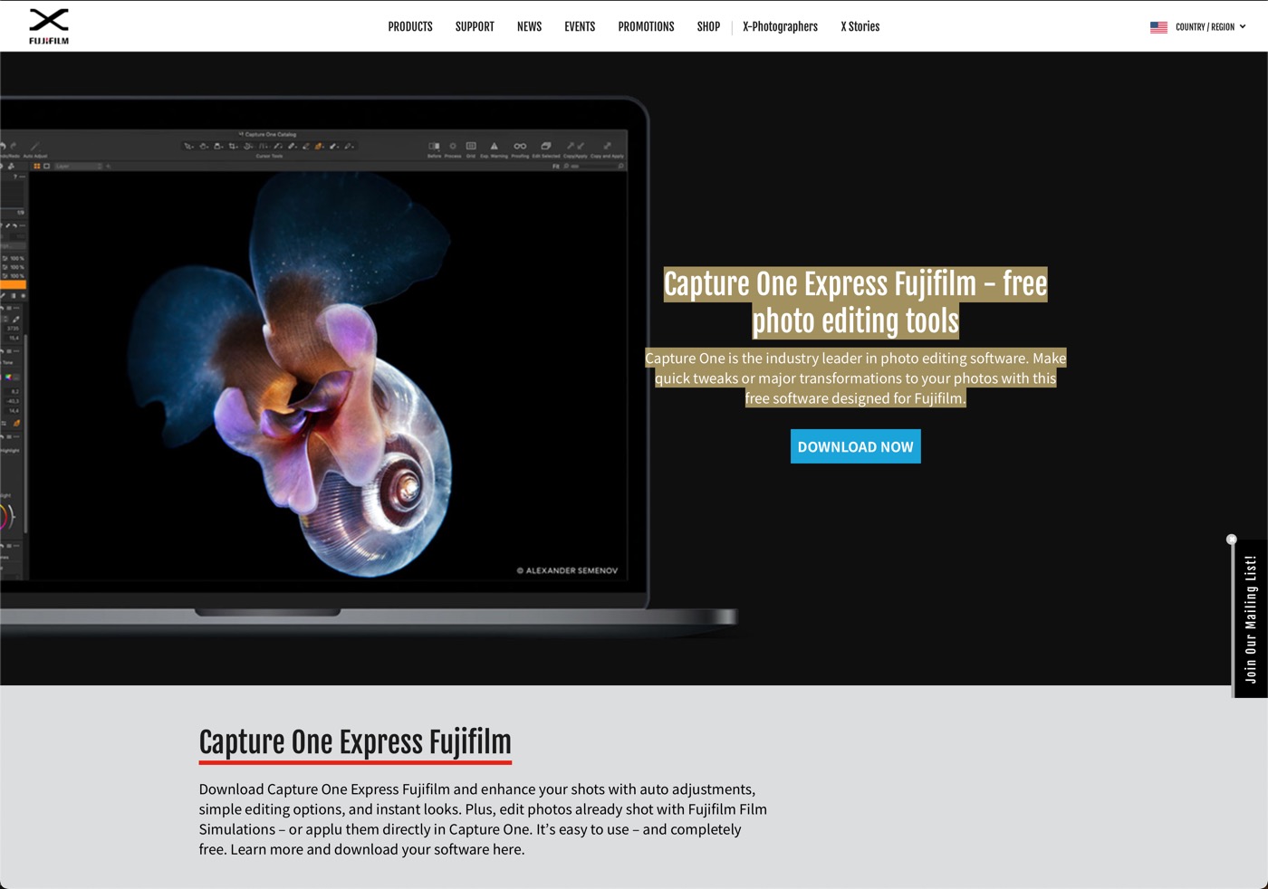Open the Join Our Mailing List tab

pyautogui.click(x=1250, y=618)
